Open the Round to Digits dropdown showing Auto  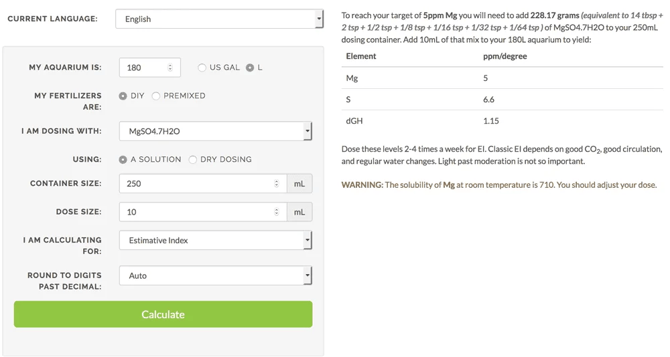(x=215, y=276)
